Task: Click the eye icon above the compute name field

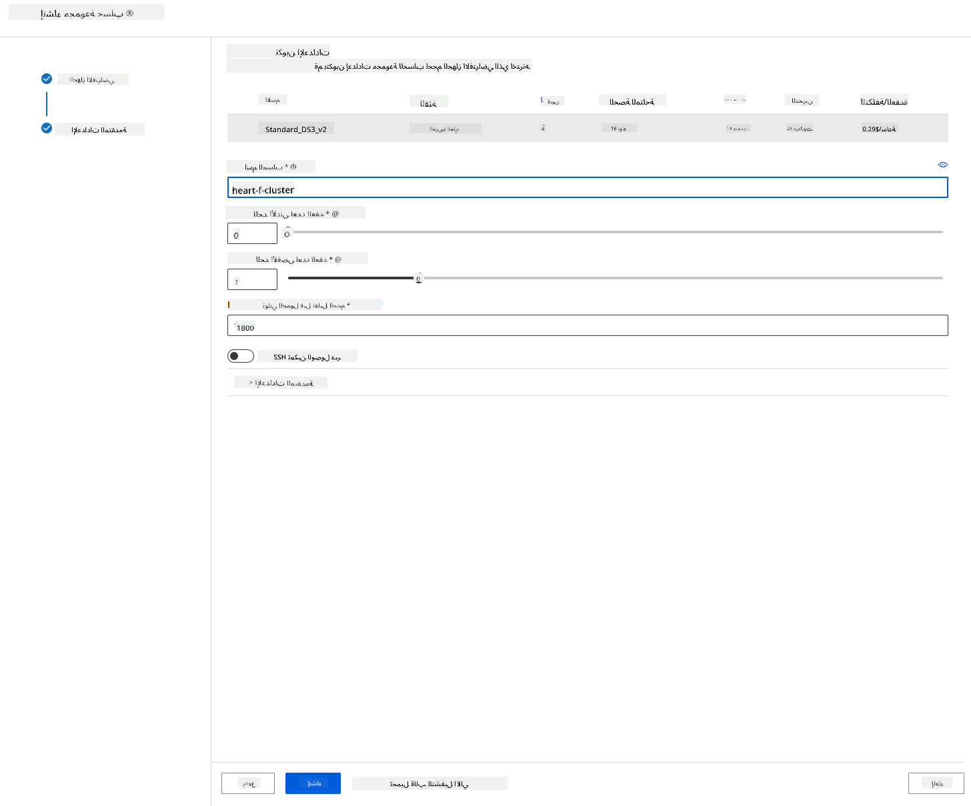Action: [942, 165]
